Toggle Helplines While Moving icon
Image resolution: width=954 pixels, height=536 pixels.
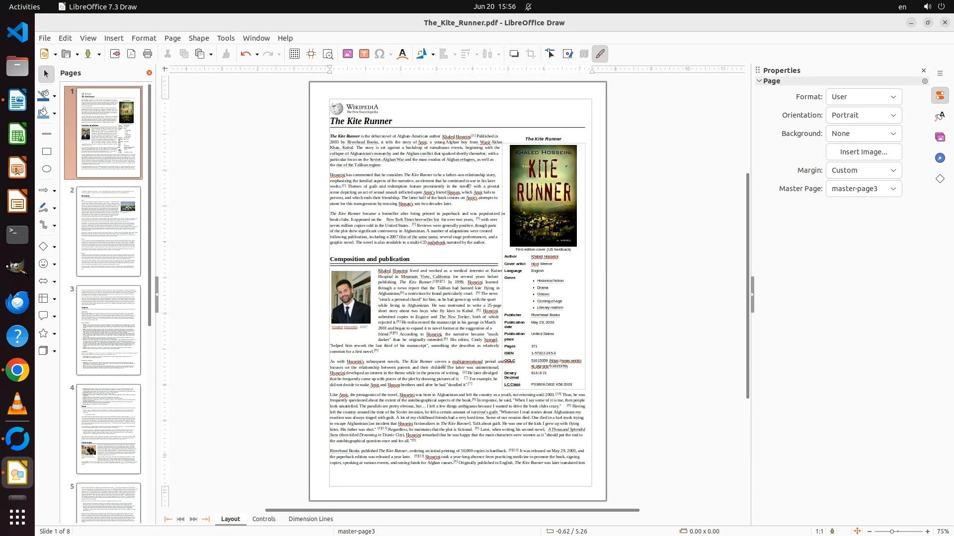(312, 54)
